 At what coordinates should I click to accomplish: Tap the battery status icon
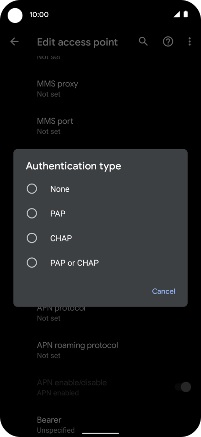(x=185, y=14)
